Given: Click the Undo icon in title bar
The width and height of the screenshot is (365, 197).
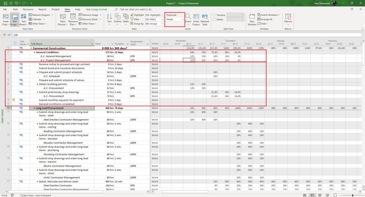Looking at the screenshot, I should click(16, 3).
